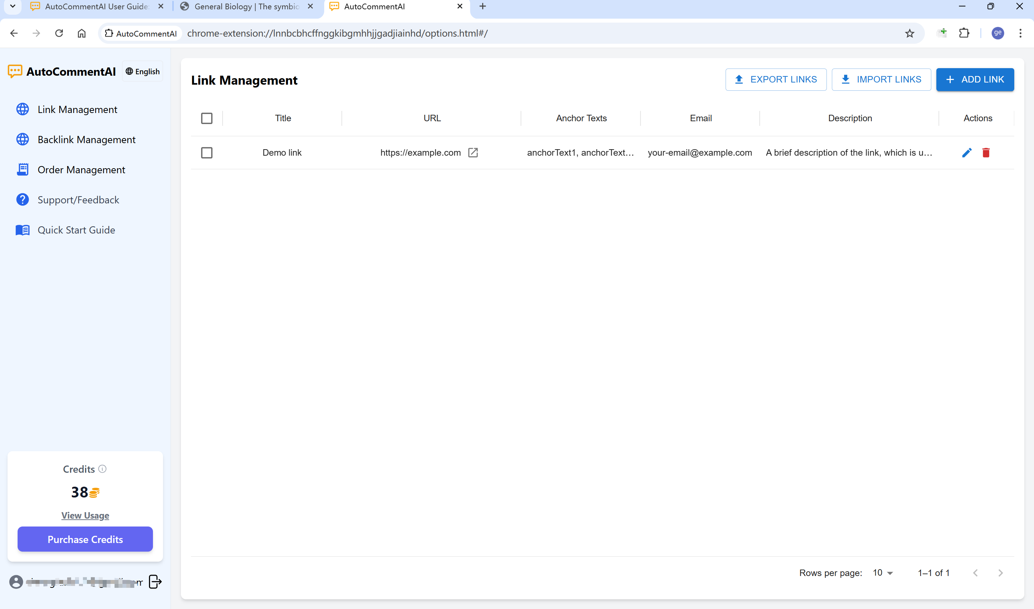
Task: Reload the current page
Action: tap(59, 33)
